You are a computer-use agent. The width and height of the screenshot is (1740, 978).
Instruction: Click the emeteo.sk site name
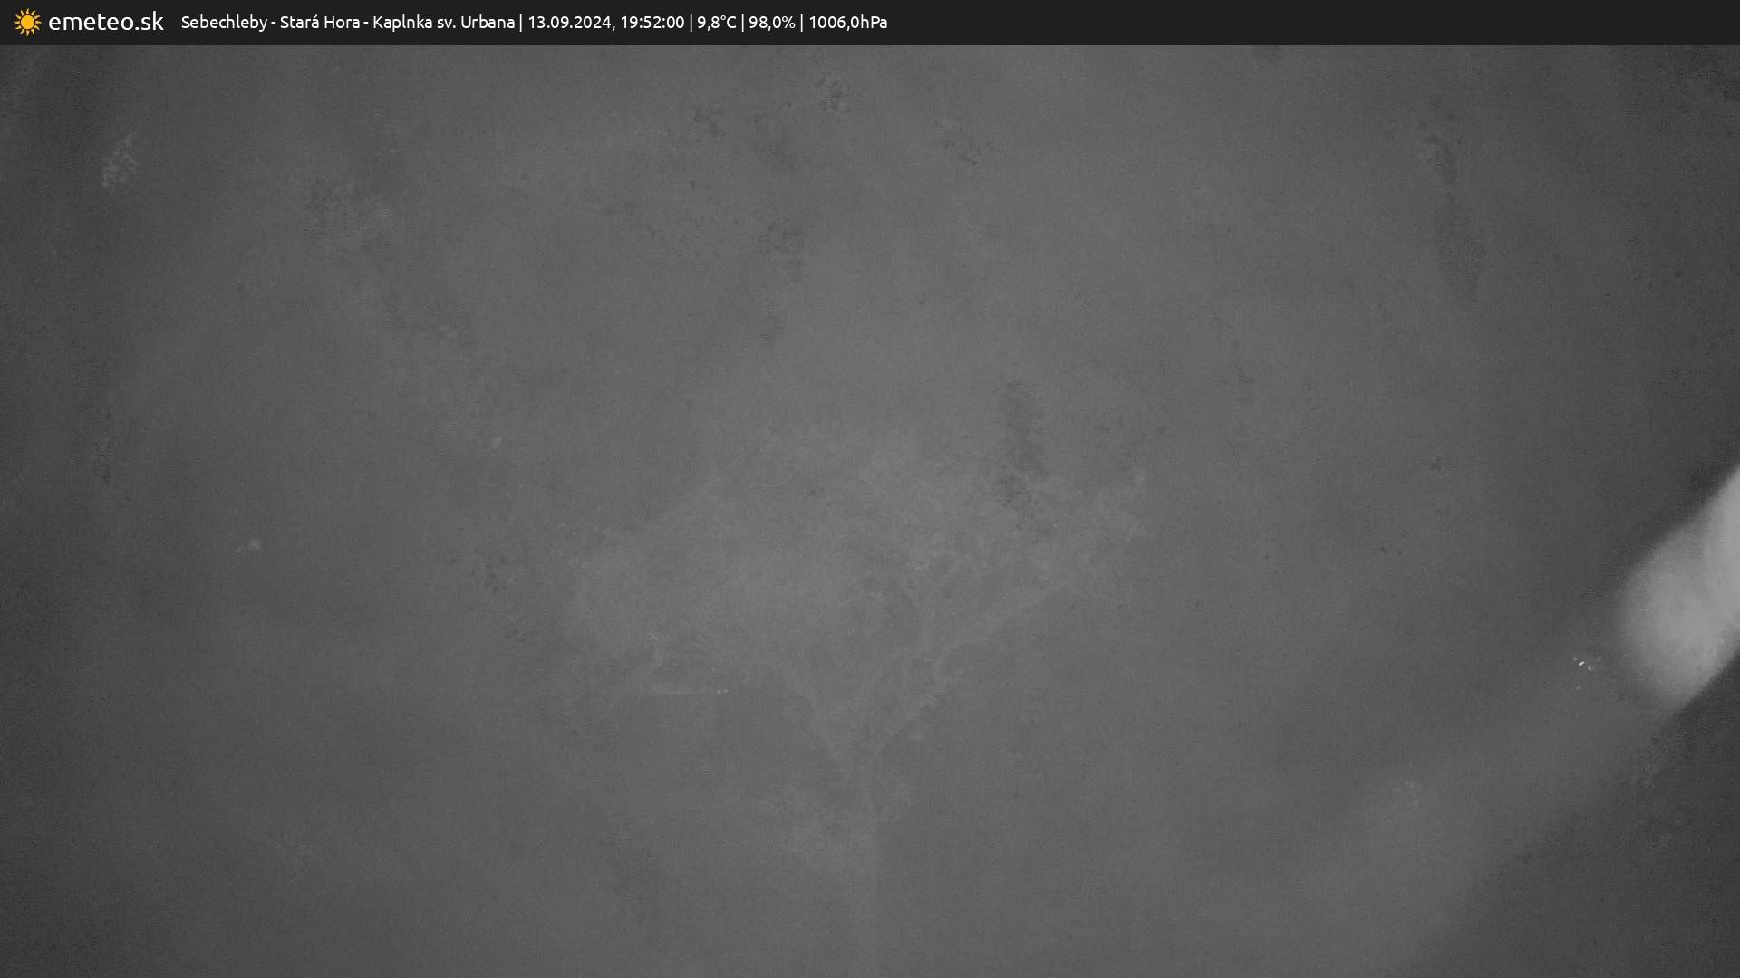[x=106, y=23]
